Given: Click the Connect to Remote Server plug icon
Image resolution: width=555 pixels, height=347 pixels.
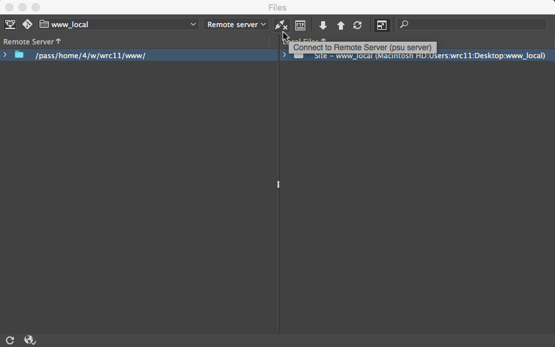Looking at the screenshot, I should pyautogui.click(x=281, y=25).
